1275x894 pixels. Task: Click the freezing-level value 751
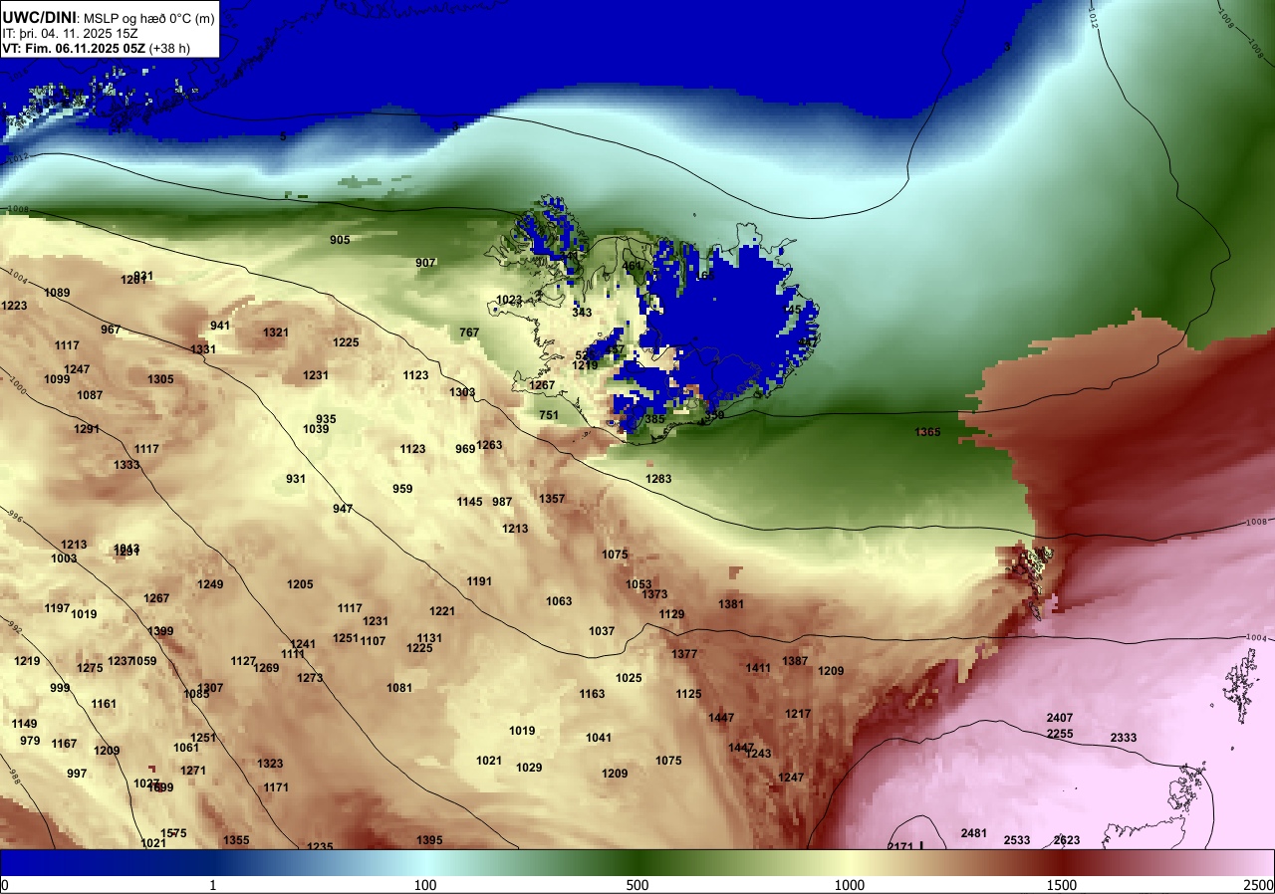coord(549,415)
